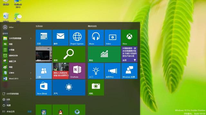The width and height of the screenshot is (206, 115).
Task: Launch the Project Spartan browser tile
Action: (x=77, y=38)
